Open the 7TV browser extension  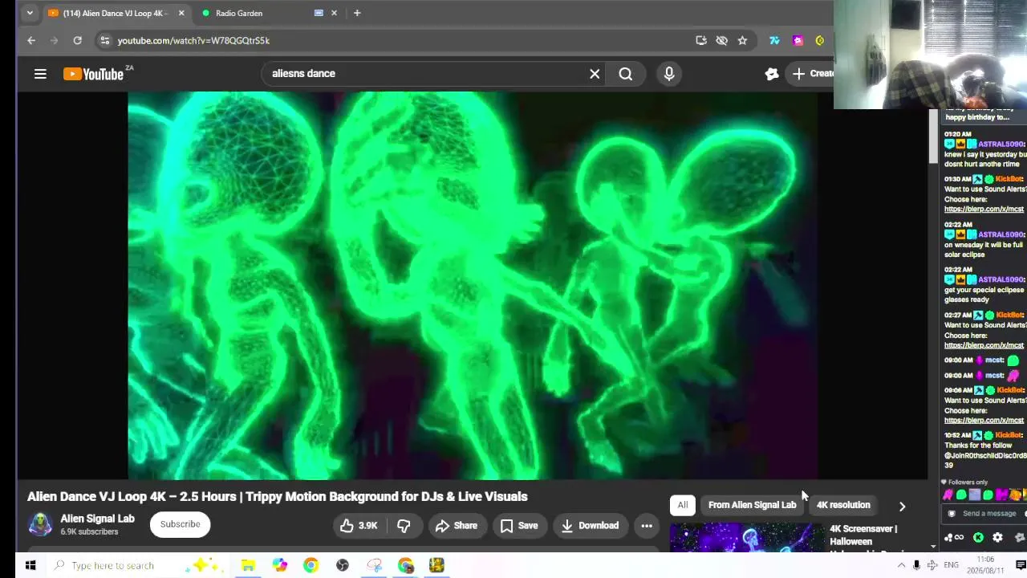[x=774, y=40]
